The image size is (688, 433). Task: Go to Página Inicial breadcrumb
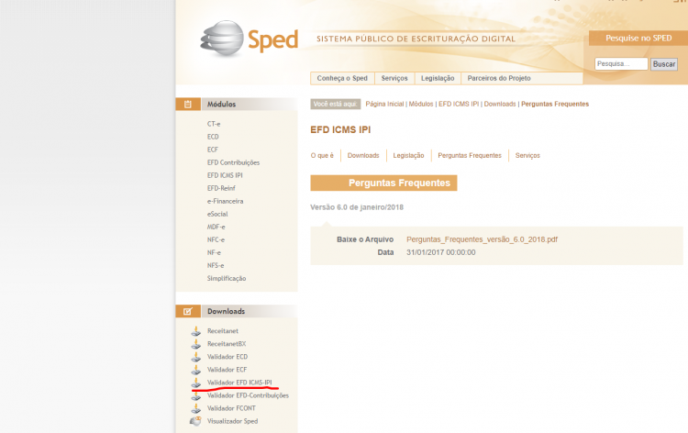click(x=384, y=104)
